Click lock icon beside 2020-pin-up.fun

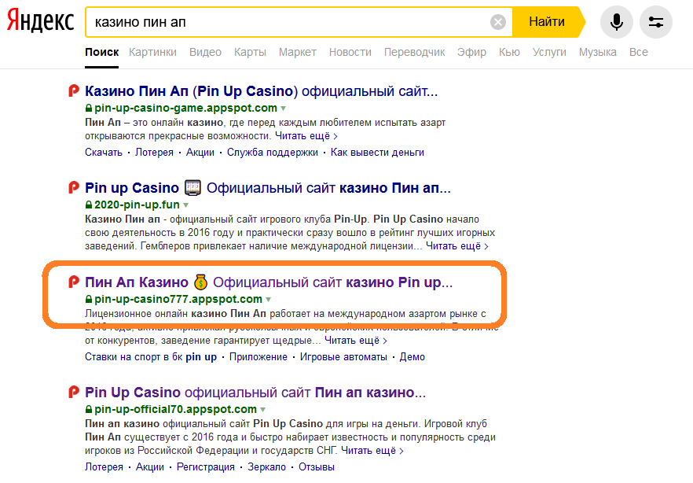tap(88, 205)
